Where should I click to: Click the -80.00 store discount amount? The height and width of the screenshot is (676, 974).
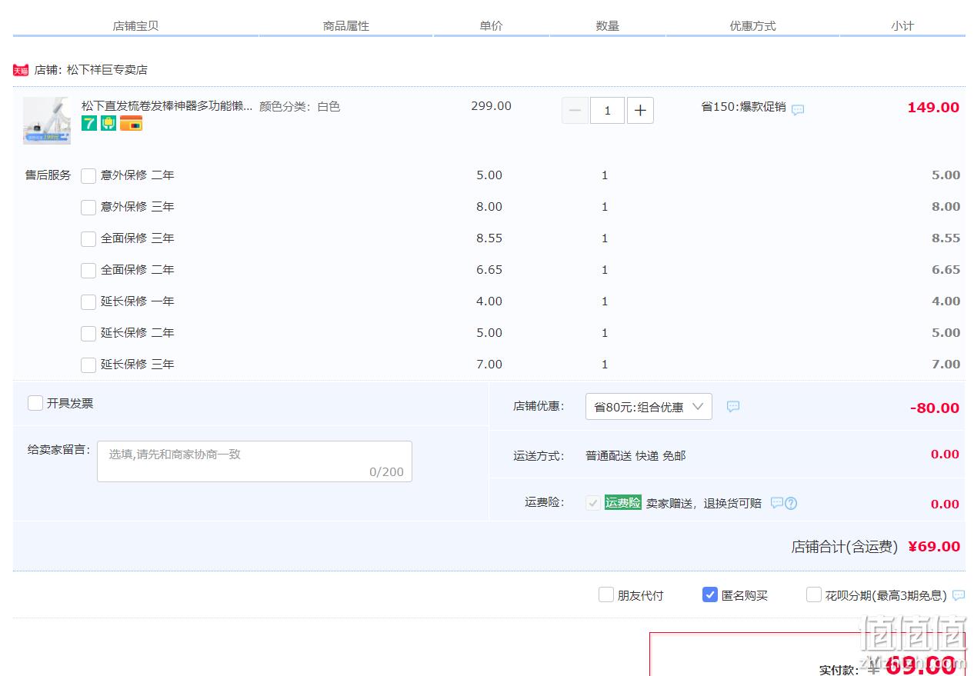point(935,408)
